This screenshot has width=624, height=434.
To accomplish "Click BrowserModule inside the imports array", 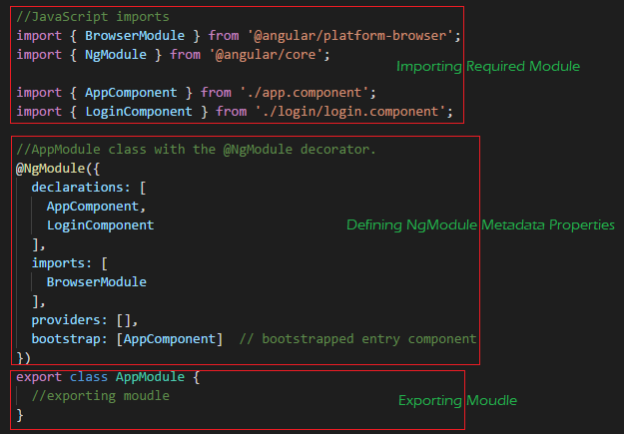I will pyautogui.click(x=96, y=282).
